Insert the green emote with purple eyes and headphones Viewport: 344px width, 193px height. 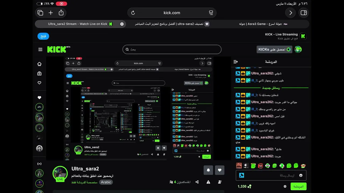click(268, 166)
